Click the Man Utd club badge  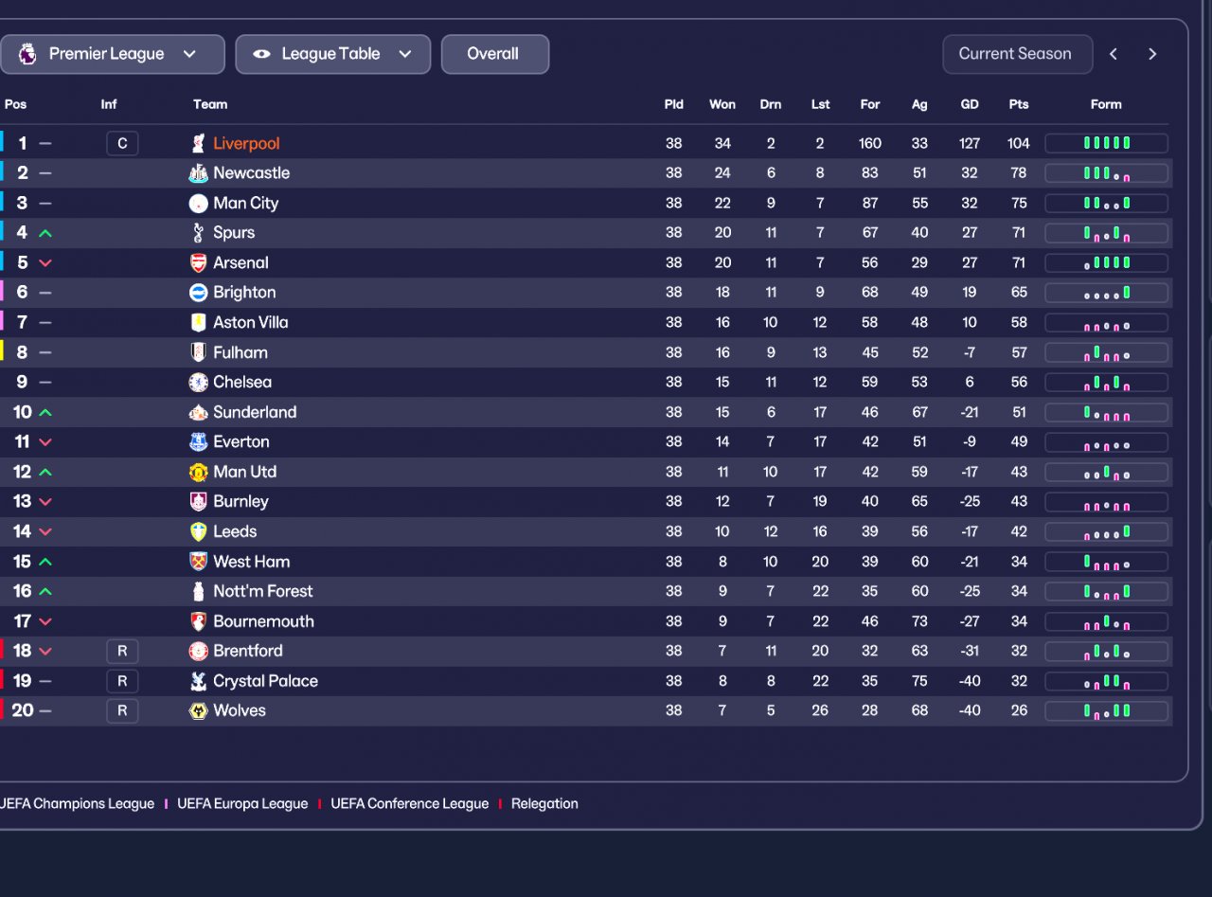pyautogui.click(x=198, y=472)
